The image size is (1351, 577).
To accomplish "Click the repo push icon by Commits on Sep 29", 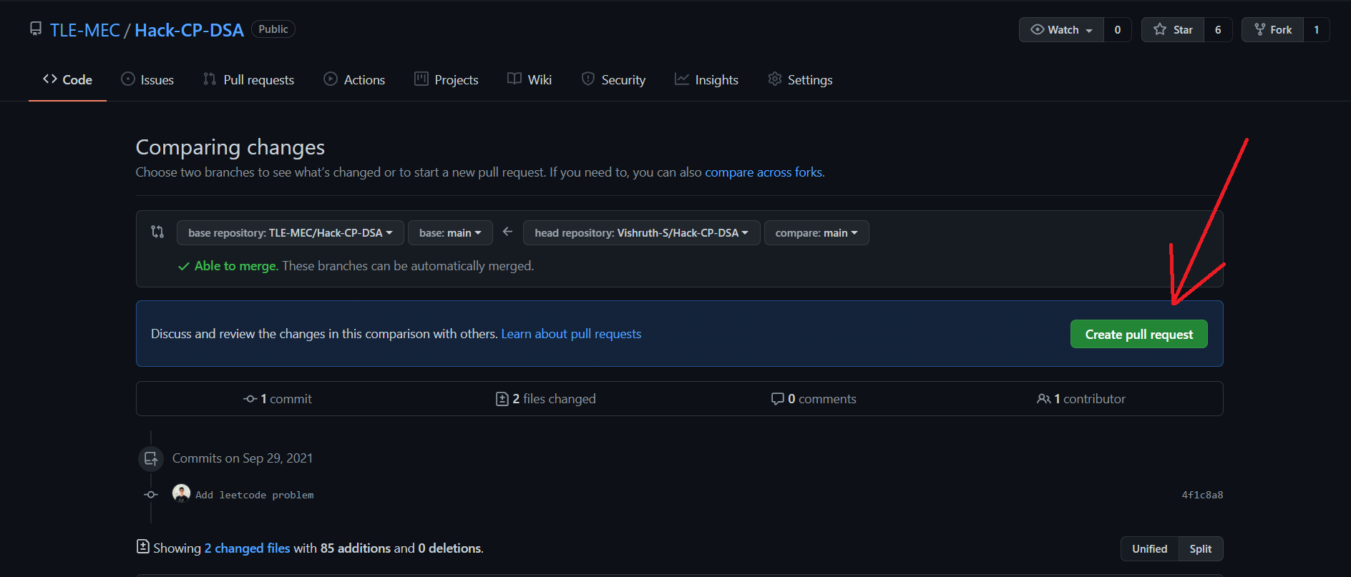I will [x=151, y=459].
